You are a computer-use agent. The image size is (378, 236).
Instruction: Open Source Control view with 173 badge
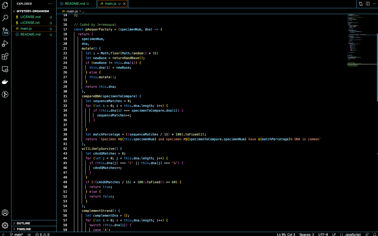5,31
